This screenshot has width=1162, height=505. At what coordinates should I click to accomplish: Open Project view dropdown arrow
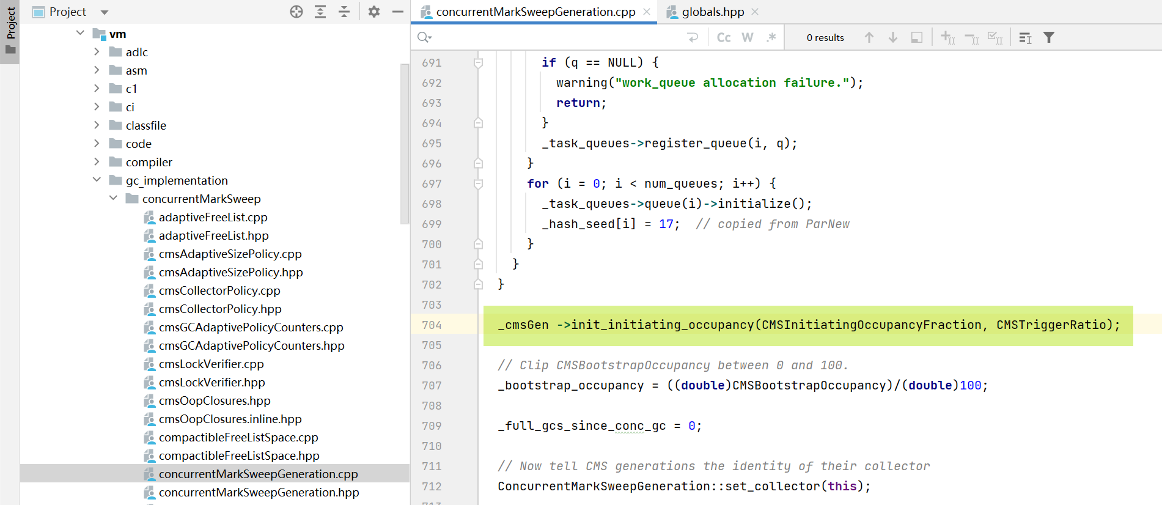[105, 12]
